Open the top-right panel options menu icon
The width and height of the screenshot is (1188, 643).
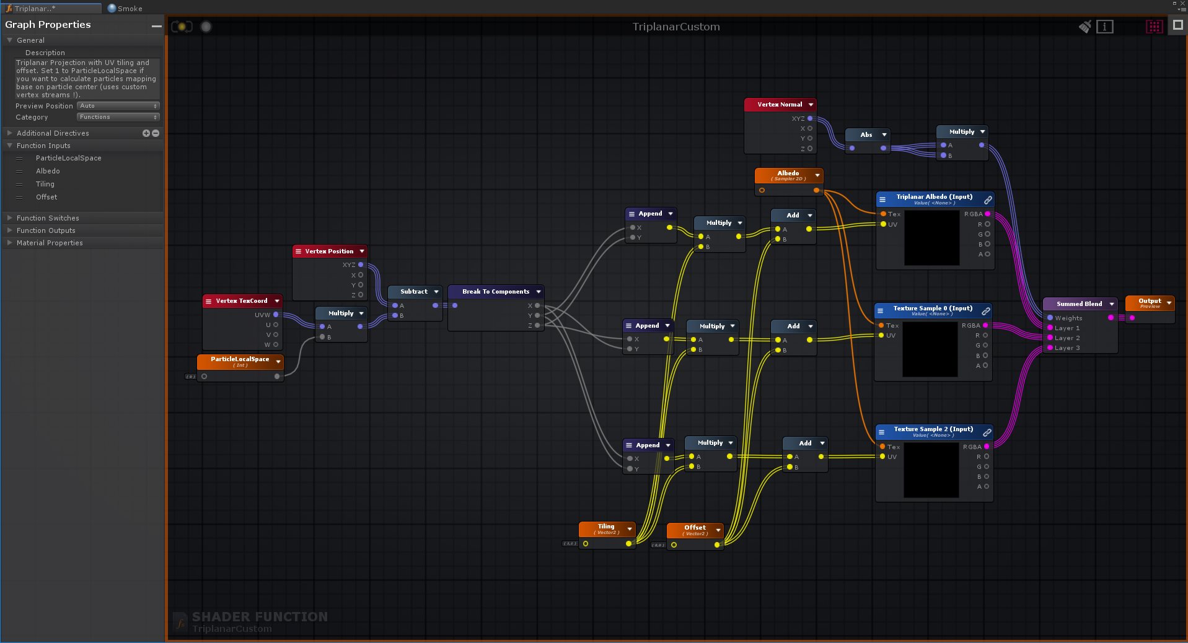click(x=1181, y=9)
